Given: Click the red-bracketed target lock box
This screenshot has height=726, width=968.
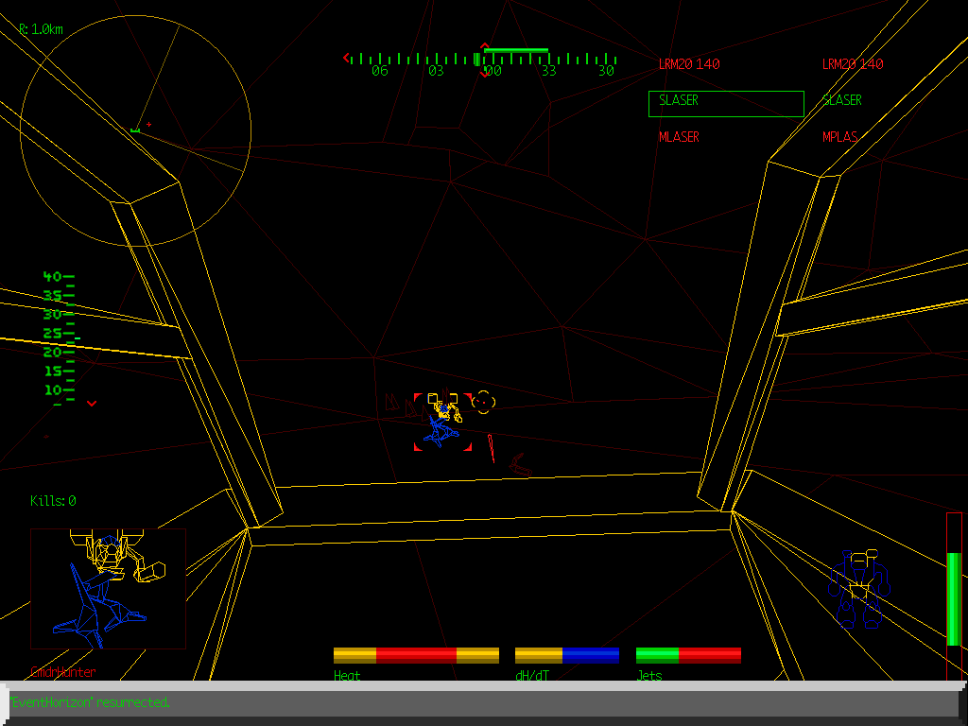Looking at the screenshot, I should pyautogui.click(x=441, y=423).
